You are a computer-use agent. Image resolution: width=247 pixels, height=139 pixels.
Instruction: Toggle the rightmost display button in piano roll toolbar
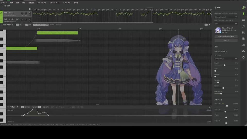[x=47, y=25]
